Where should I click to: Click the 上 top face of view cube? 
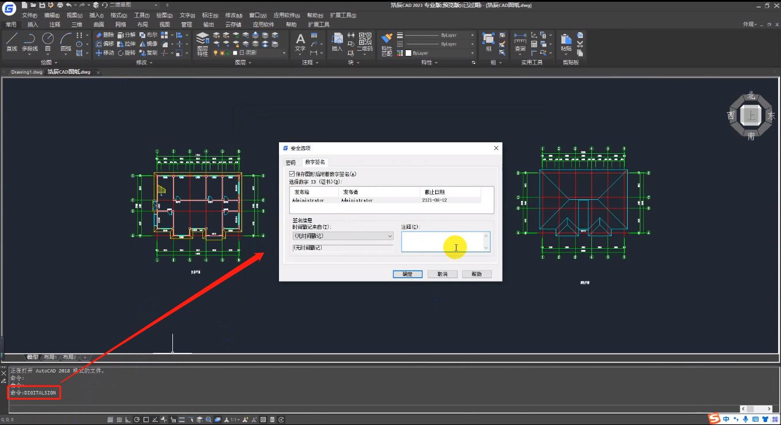[750, 116]
